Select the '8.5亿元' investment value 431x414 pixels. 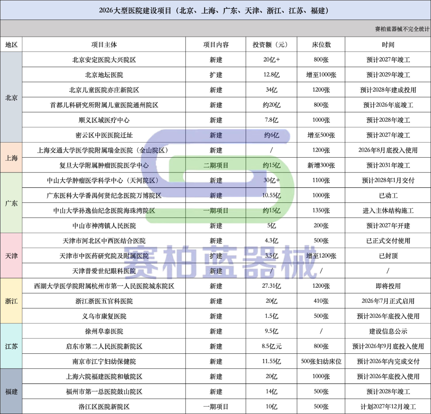271,347
